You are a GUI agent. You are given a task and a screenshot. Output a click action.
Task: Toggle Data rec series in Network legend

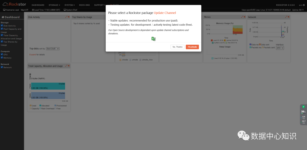(x=254, y=44)
